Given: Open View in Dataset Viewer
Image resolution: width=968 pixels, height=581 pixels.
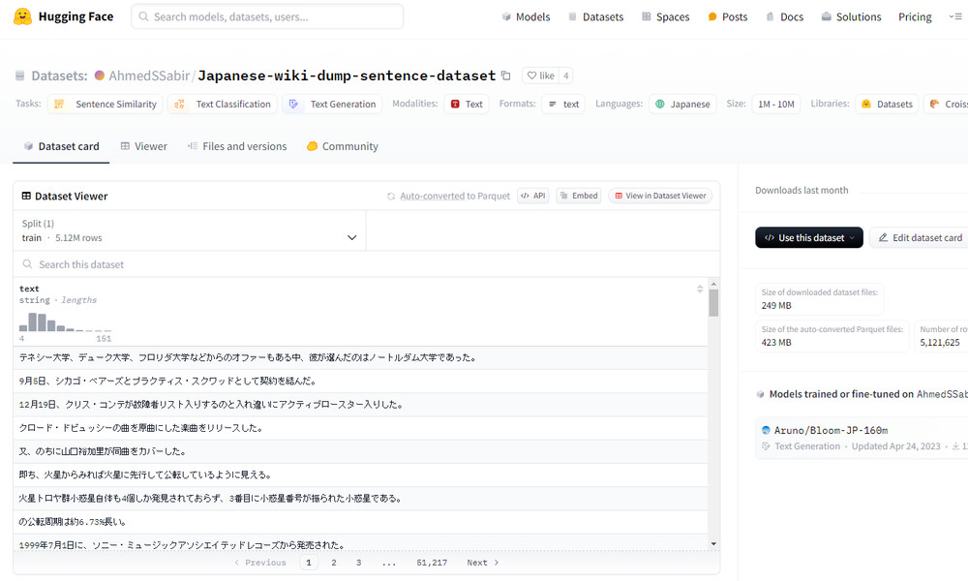Looking at the screenshot, I should [x=660, y=196].
